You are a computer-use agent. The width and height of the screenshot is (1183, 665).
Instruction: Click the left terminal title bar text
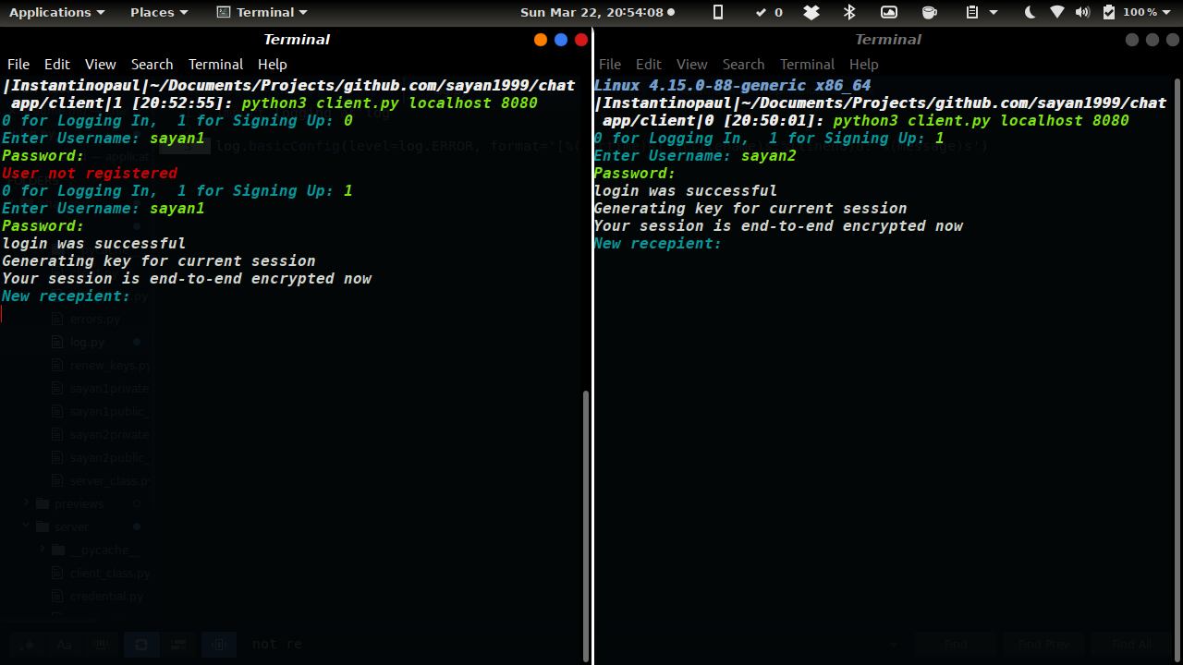297,40
